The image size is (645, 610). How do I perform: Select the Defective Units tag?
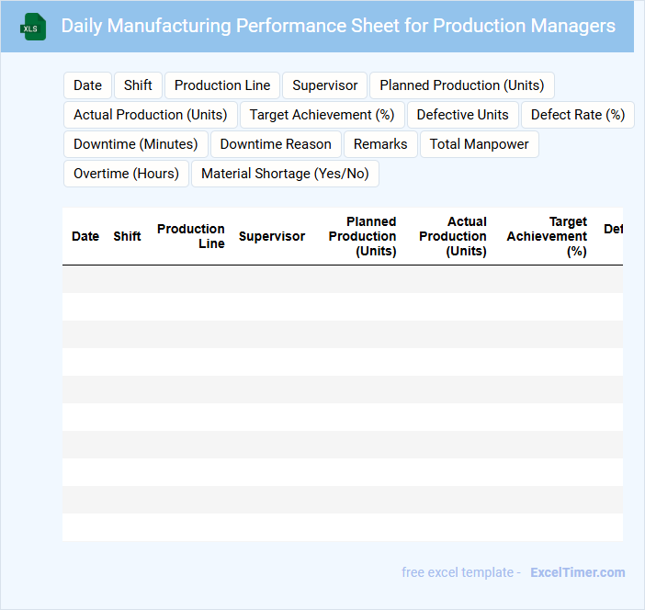[462, 115]
